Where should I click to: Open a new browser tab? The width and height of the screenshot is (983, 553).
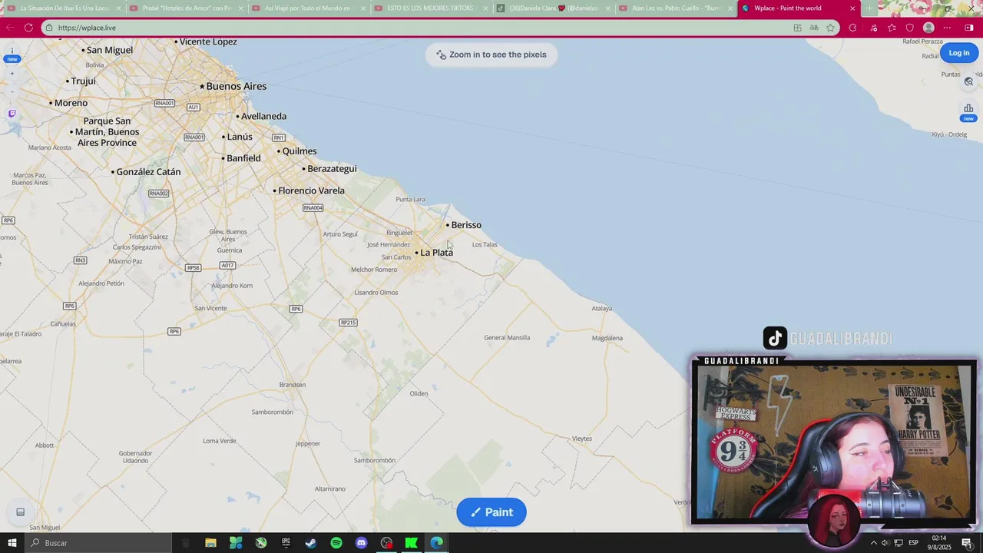(x=870, y=8)
